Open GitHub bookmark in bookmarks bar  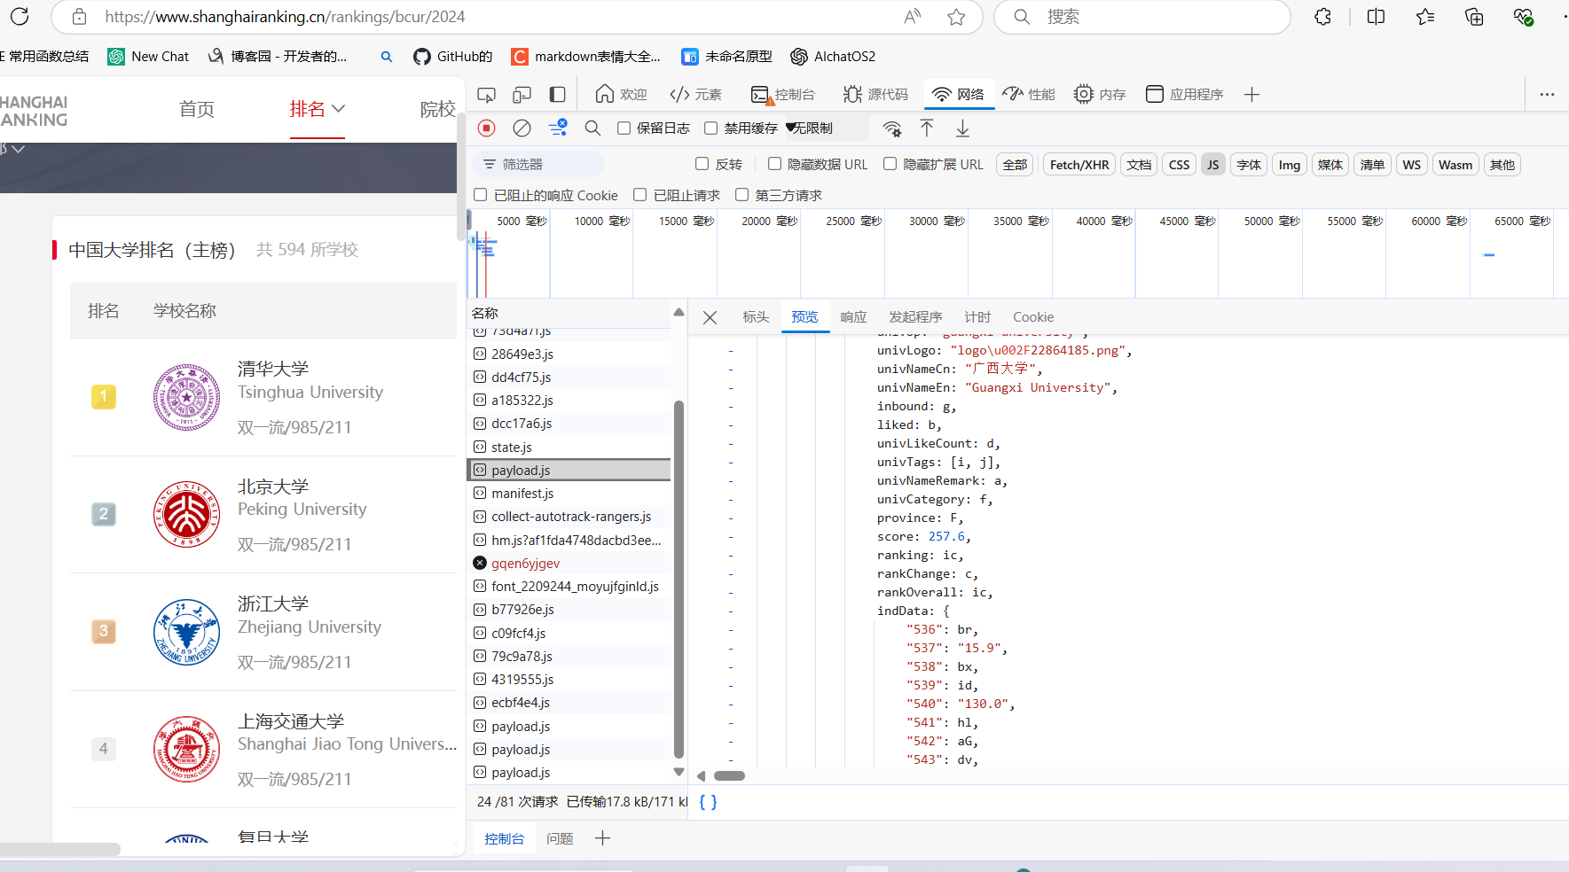coord(452,57)
